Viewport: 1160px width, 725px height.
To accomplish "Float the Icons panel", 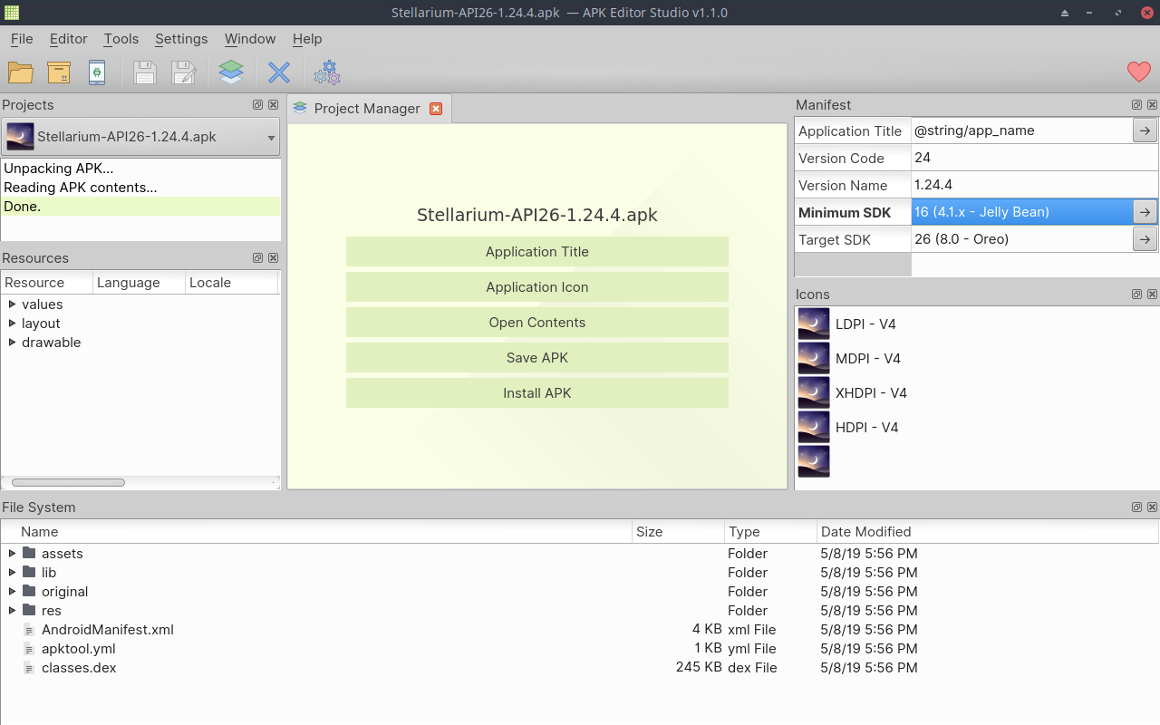I will [x=1137, y=295].
